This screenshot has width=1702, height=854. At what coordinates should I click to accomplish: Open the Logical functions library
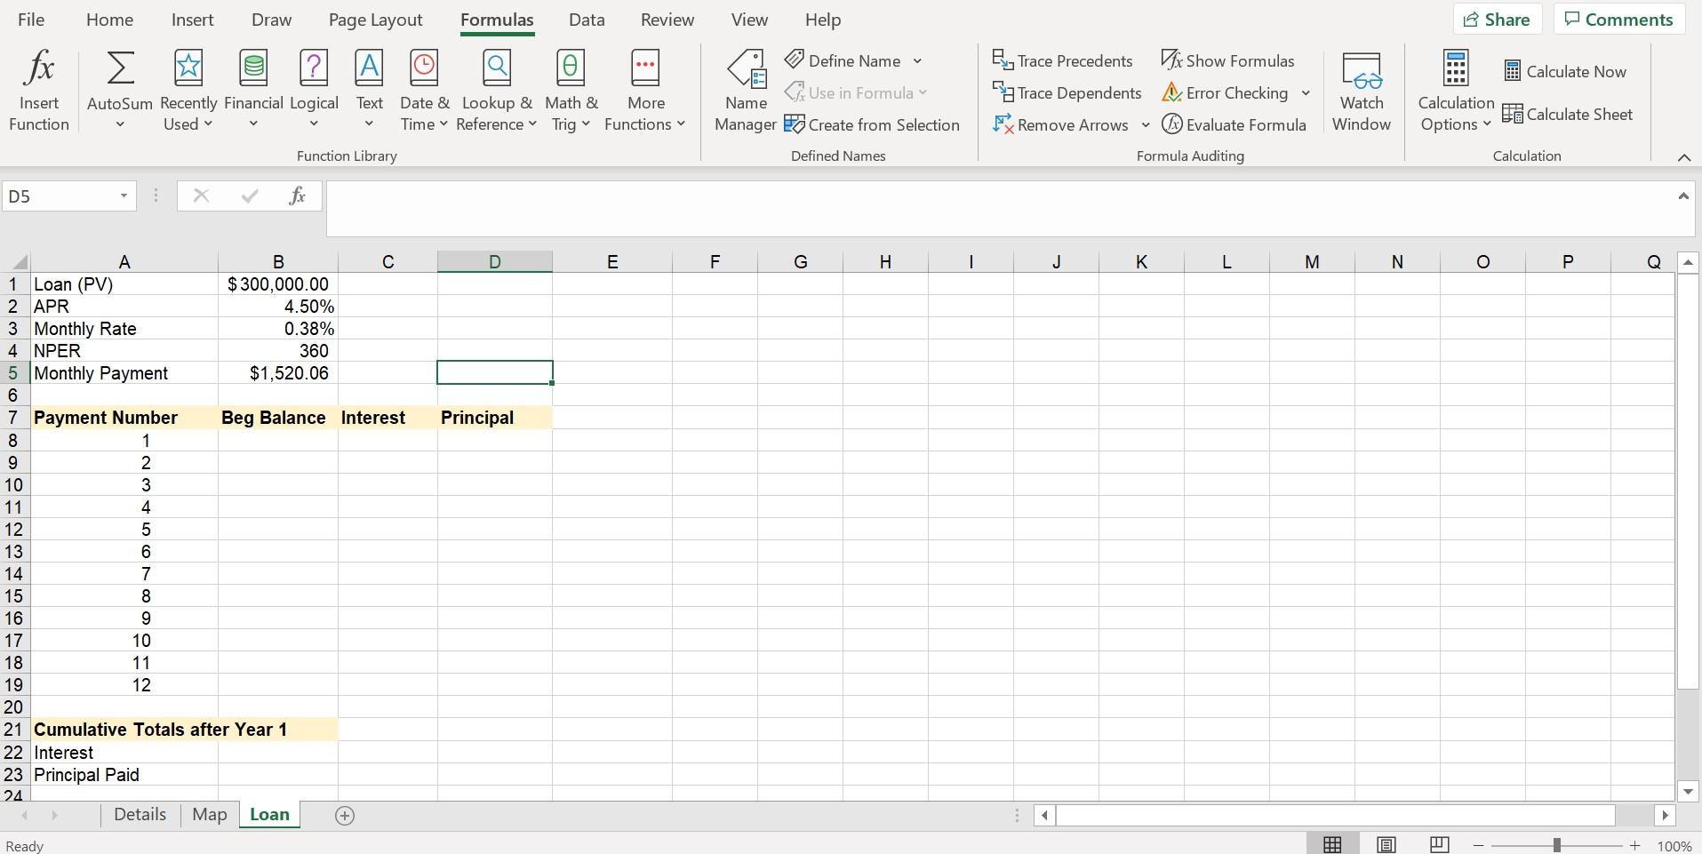point(314,91)
